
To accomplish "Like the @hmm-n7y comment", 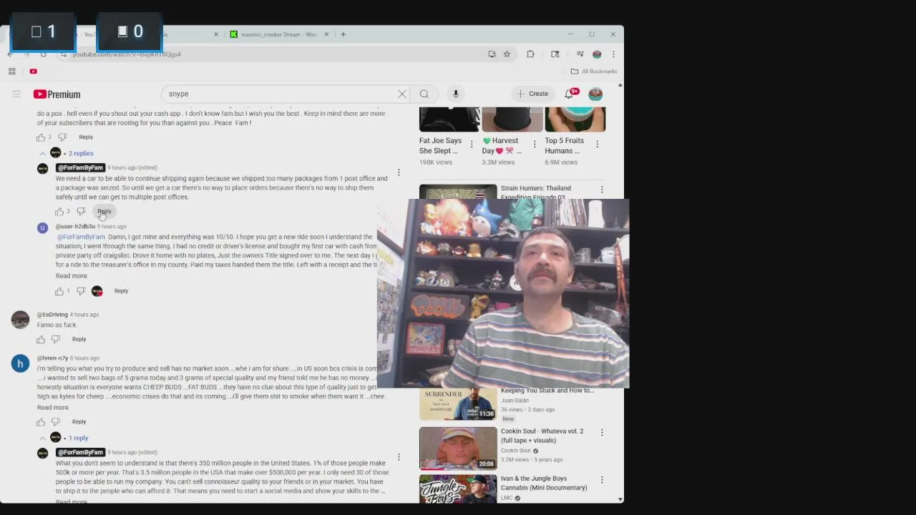I will 41,422.
